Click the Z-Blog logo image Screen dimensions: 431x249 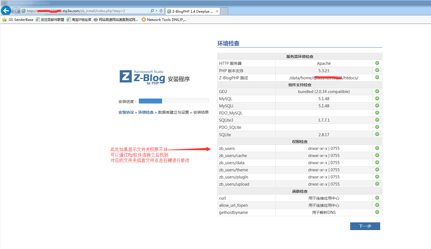142,77
